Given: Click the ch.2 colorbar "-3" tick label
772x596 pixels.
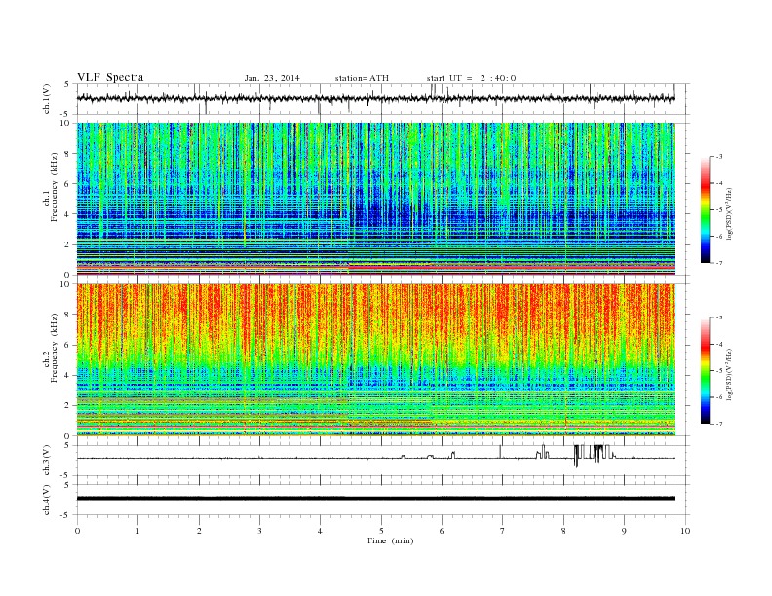Looking at the screenshot, I should pos(719,317).
